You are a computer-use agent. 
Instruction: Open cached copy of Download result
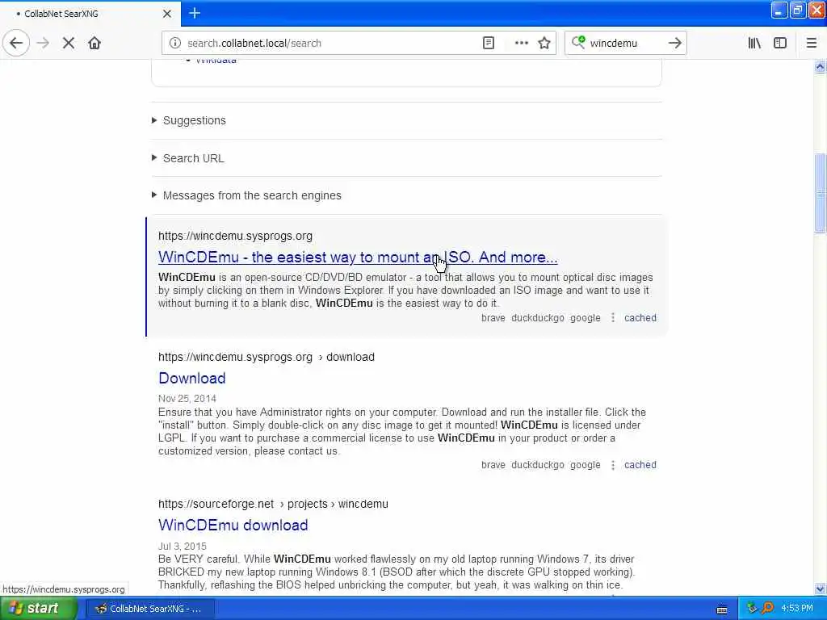(640, 464)
